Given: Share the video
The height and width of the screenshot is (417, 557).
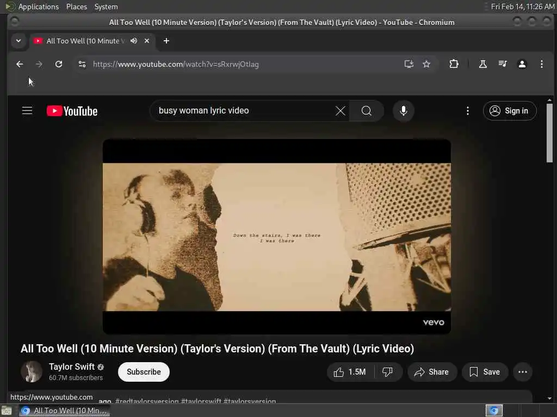Looking at the screenshot, I should pyautogui.click(x=431, y=372).
